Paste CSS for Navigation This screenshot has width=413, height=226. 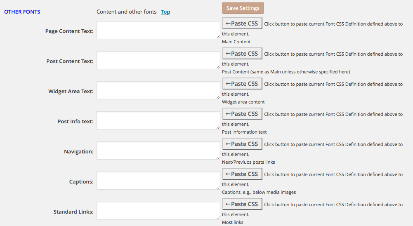point(242,144)
